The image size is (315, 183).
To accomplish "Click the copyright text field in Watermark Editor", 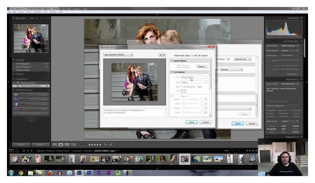I will pos(135,113).
